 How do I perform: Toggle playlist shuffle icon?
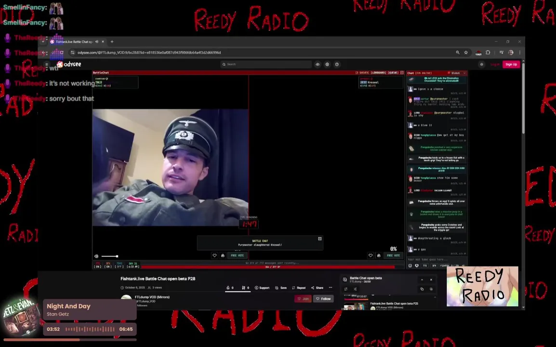tap(355, 289)
